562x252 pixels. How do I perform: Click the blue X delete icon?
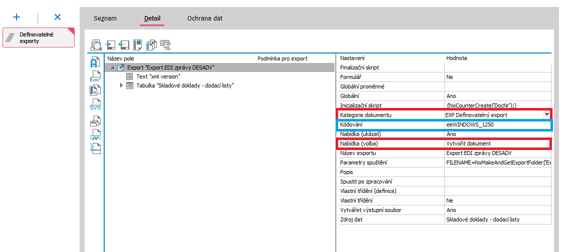[58, 17]
